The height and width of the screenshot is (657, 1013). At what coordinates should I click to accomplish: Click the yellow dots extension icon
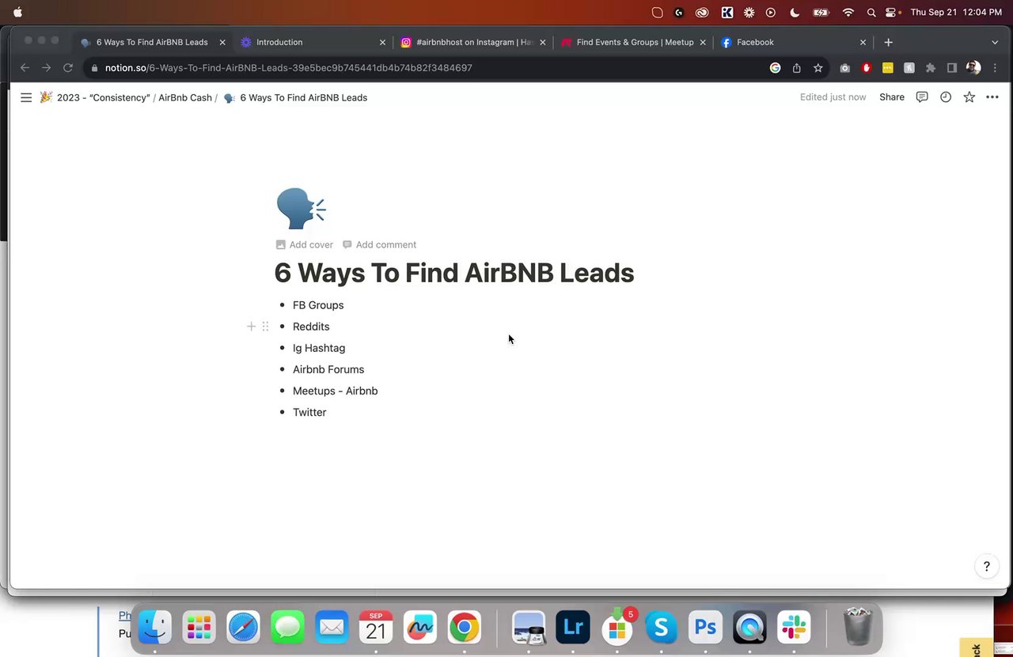click(888, 68)
